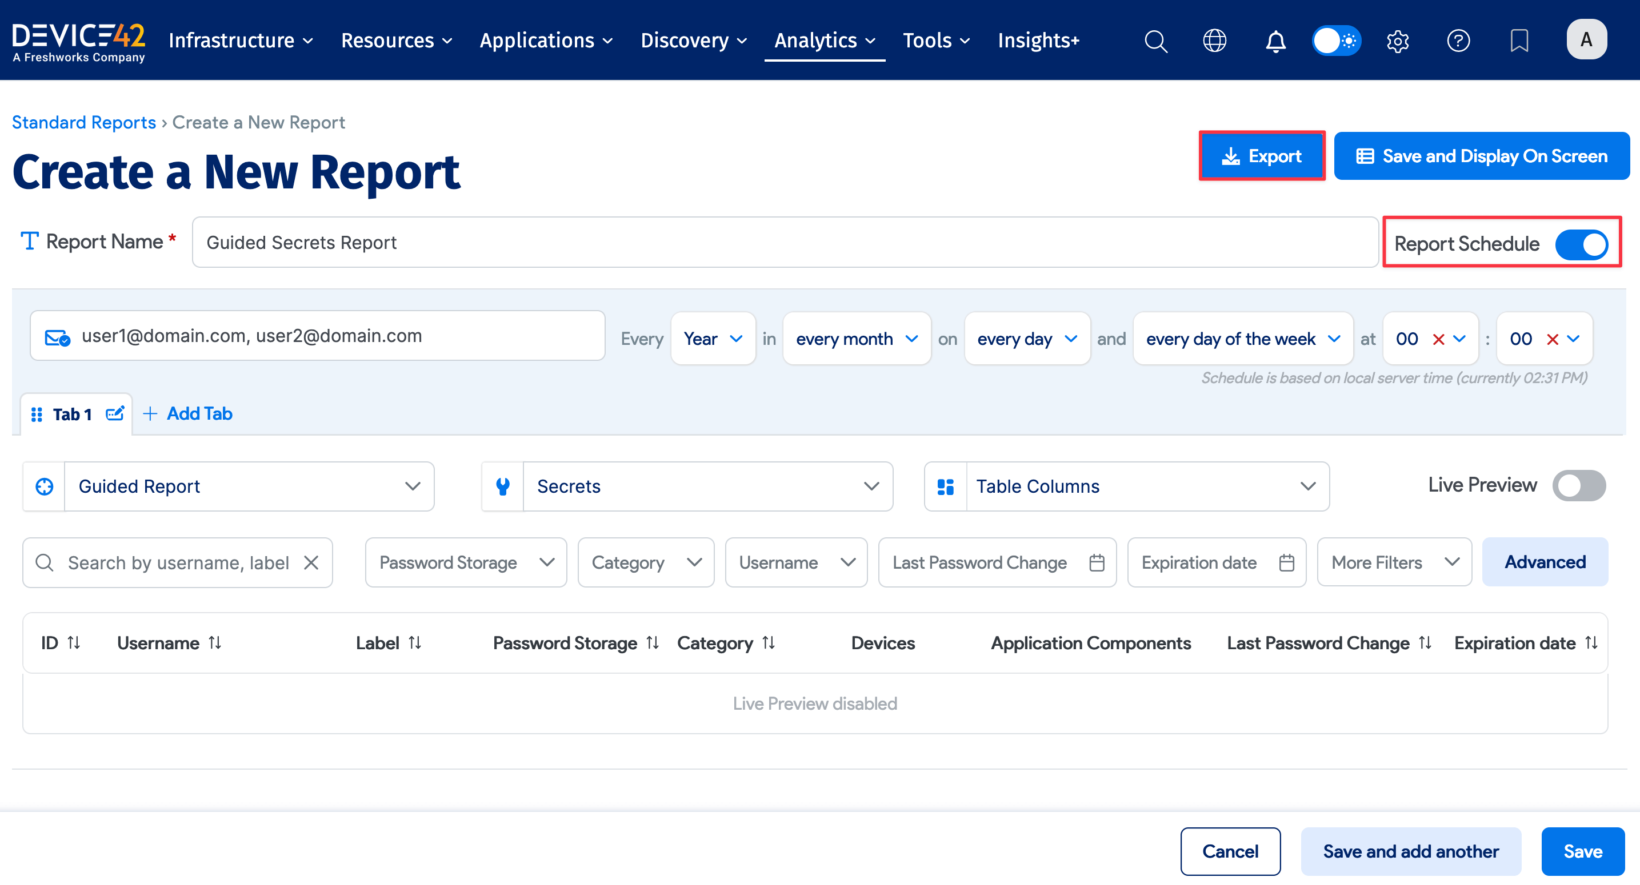Disable the Report Schedule toggle
The image size is (1640, 885).
coord(1582,244)
